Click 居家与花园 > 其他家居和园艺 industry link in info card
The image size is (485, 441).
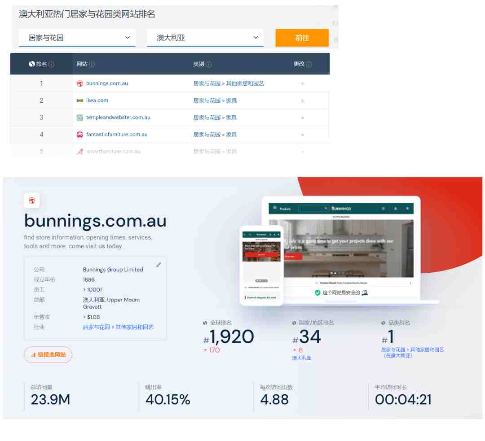(118, 327)
